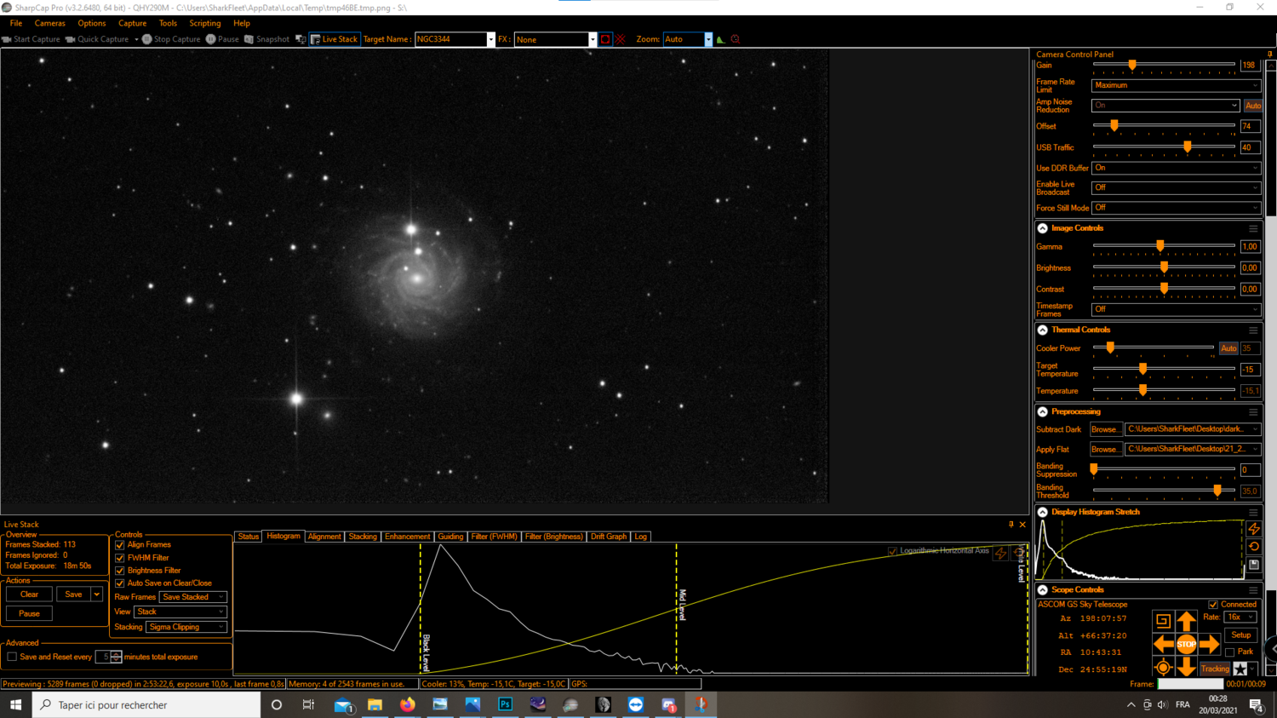Click the Clear button in Live Stack Actions
This screenshot has width=1277, height=718.
click(28, 594)
